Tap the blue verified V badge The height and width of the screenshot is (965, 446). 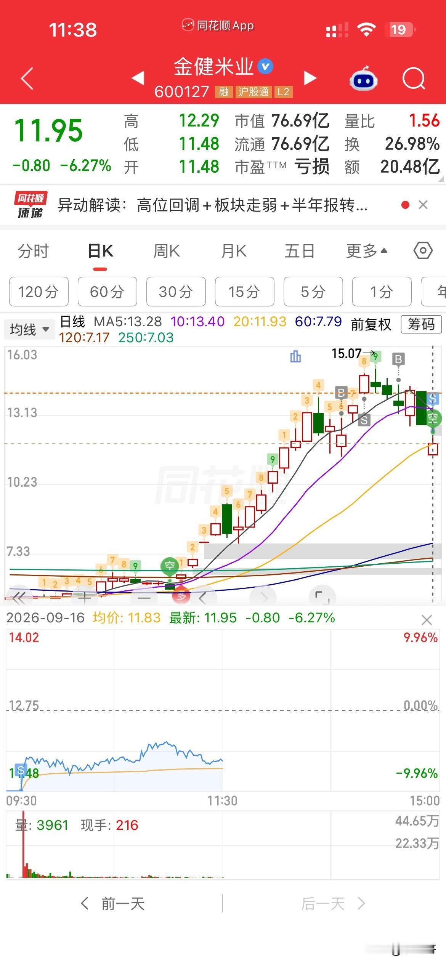265,67
